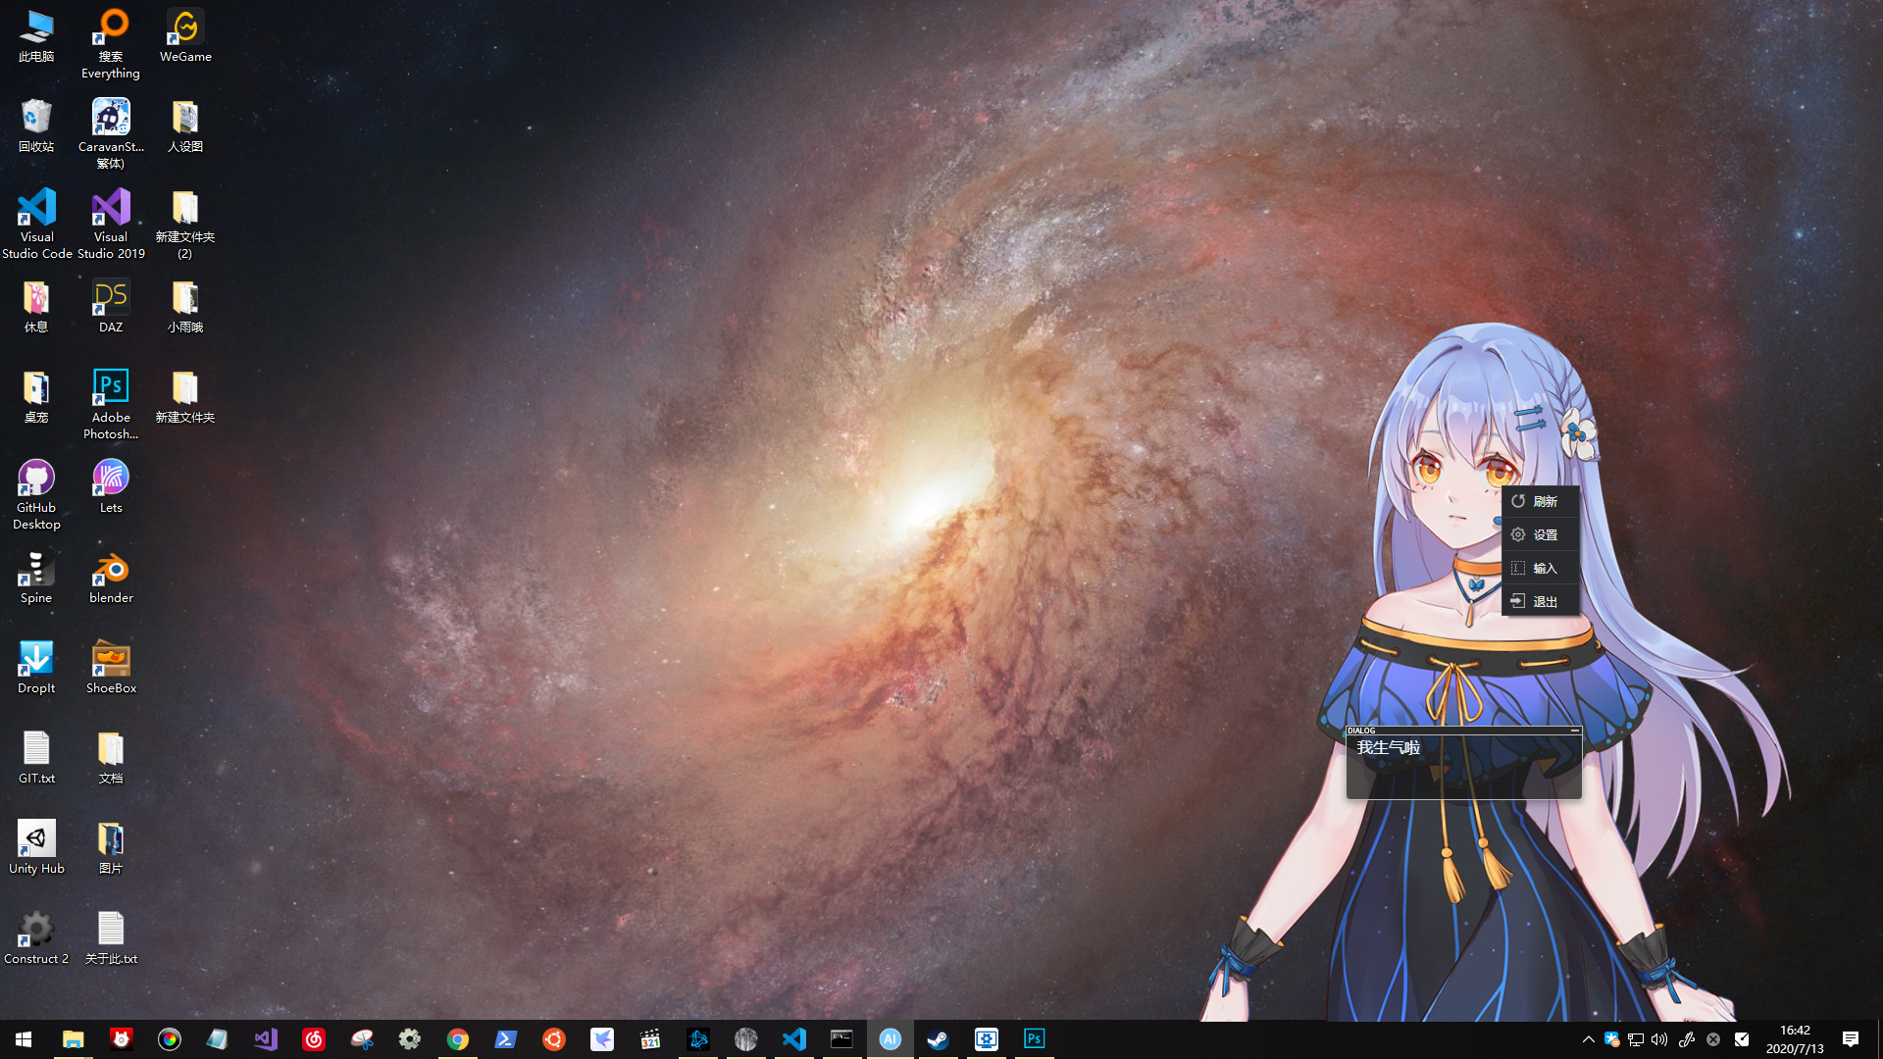Open the 设置 settings entry of the desktop pet
1883x1059 pixels.
click(x=1542, y=534)
